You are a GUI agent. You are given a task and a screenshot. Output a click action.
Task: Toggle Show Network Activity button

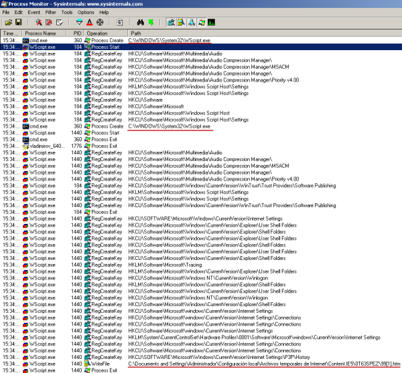click(191, 23)
